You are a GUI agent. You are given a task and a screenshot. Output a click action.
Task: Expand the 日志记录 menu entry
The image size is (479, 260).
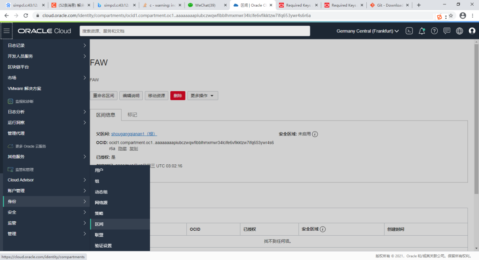[x=46, y=46]
